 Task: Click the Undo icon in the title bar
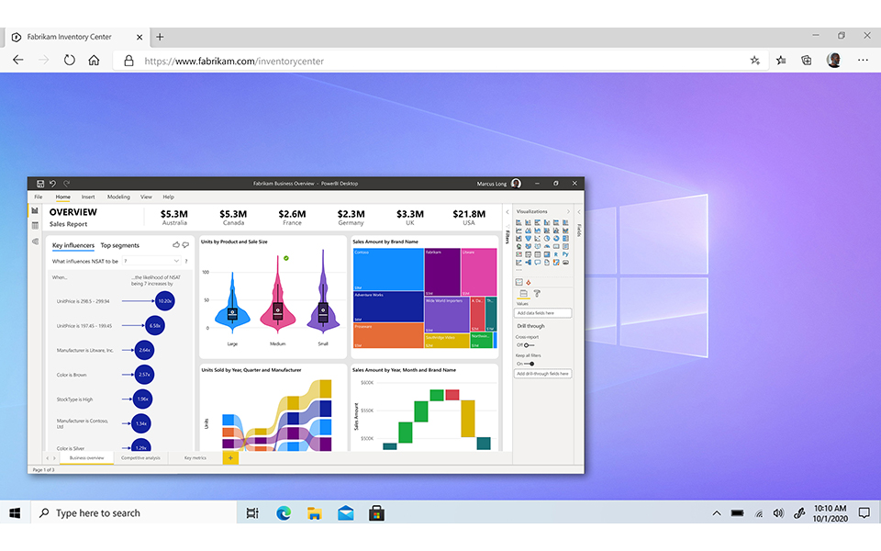coord(53,183)
